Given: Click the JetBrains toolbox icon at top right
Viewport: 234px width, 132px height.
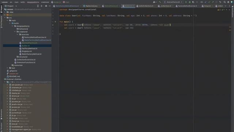Looking at the screenshot, I should click(x=232, y=2).
